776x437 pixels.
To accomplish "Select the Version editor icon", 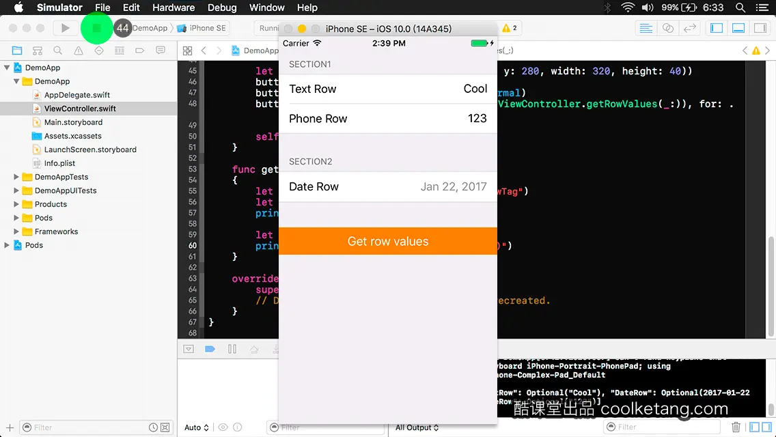I will coord(690,28).
